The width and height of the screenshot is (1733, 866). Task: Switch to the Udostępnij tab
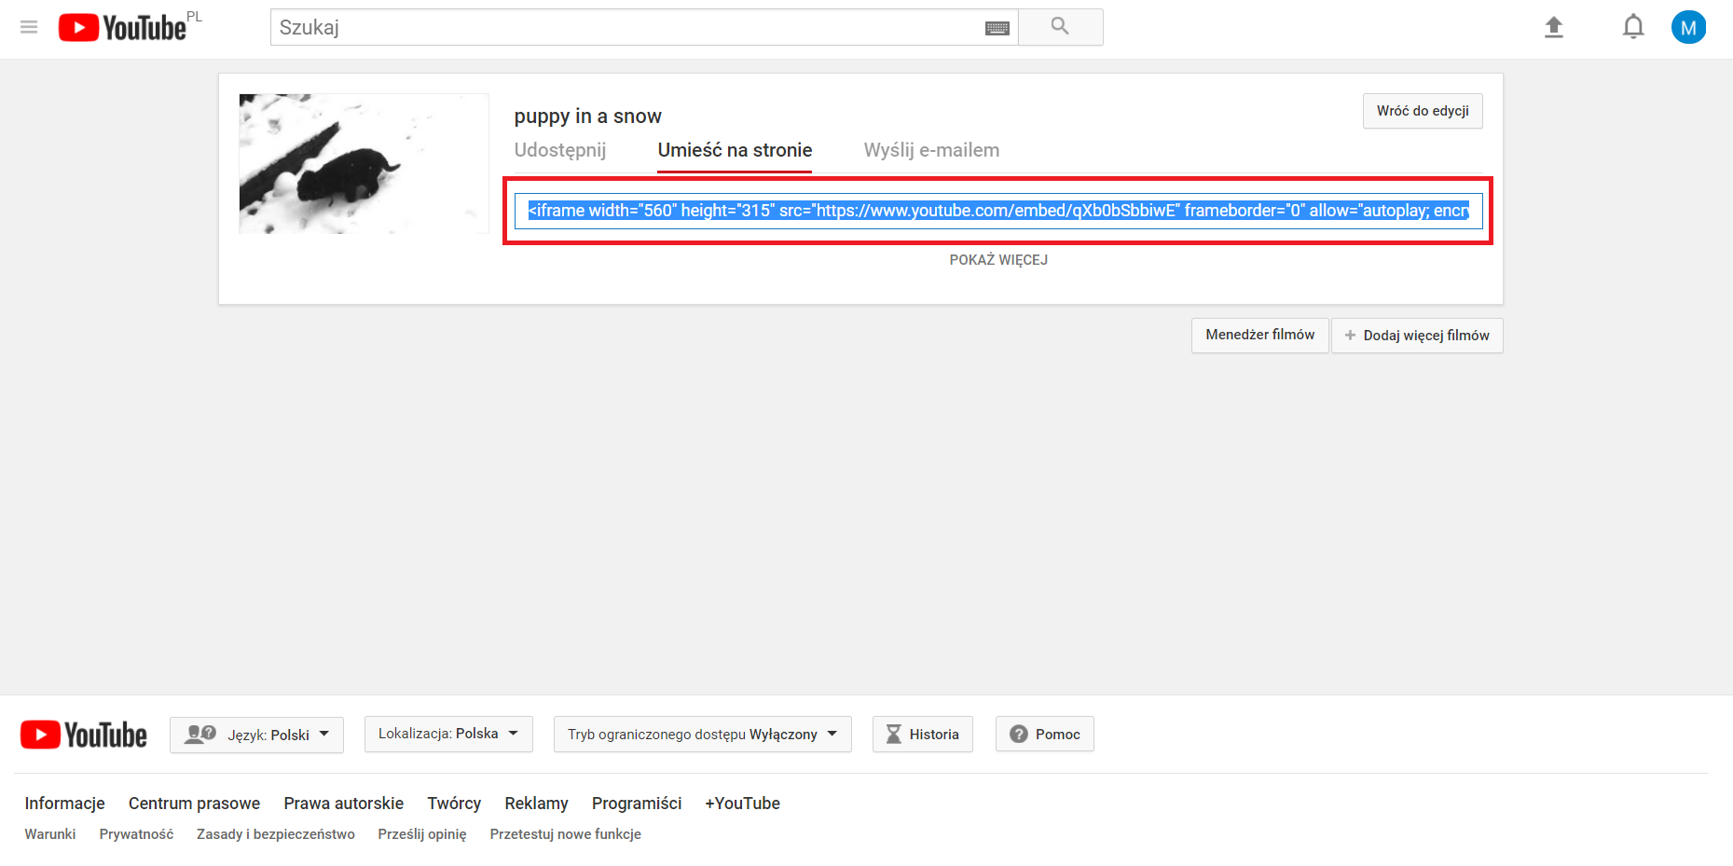coord(559,150)
